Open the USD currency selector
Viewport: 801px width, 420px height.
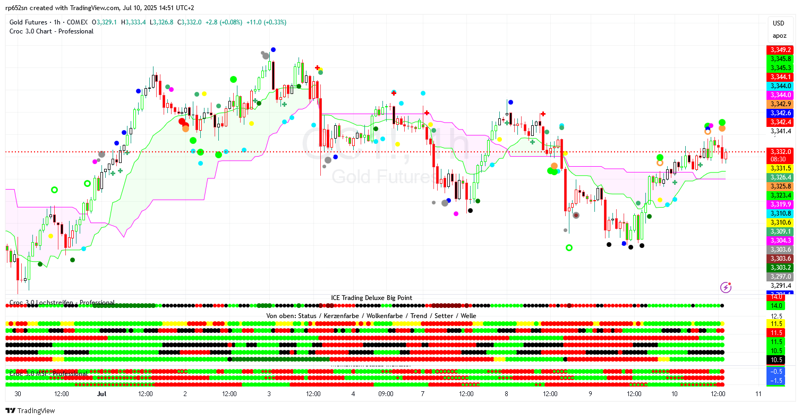coord(779,23)
